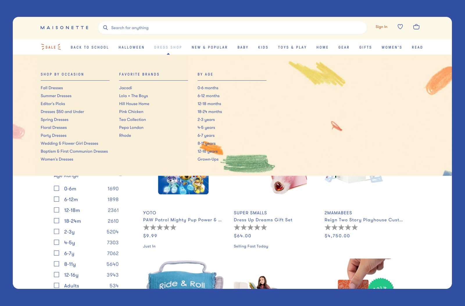465x306 pixels.
Task: Choose Pink Chicken brand
Action: click(131, 112)
